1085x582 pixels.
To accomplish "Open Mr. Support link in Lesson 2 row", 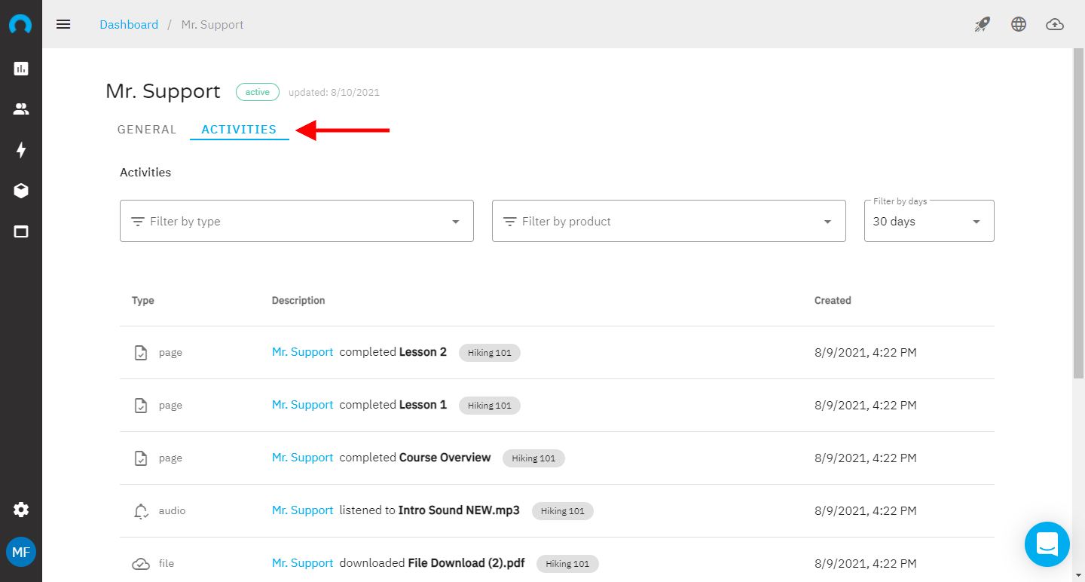I will (302, 352).
